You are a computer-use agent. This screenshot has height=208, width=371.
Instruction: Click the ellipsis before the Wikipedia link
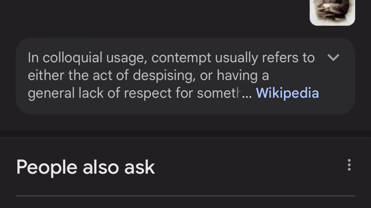click(x=247, y=94)
